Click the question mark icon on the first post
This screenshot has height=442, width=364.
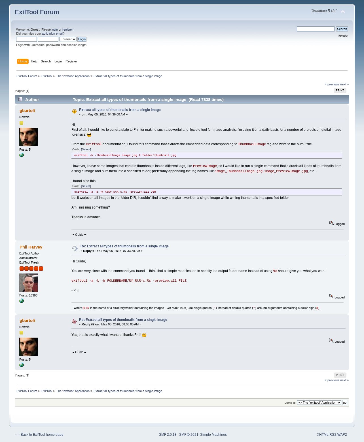(x=74, y=111)
